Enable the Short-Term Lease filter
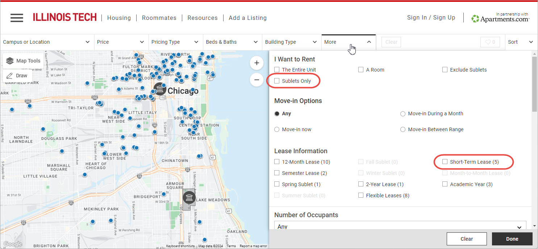The height and width of the screenshot is (249, 538). (445, 162)
